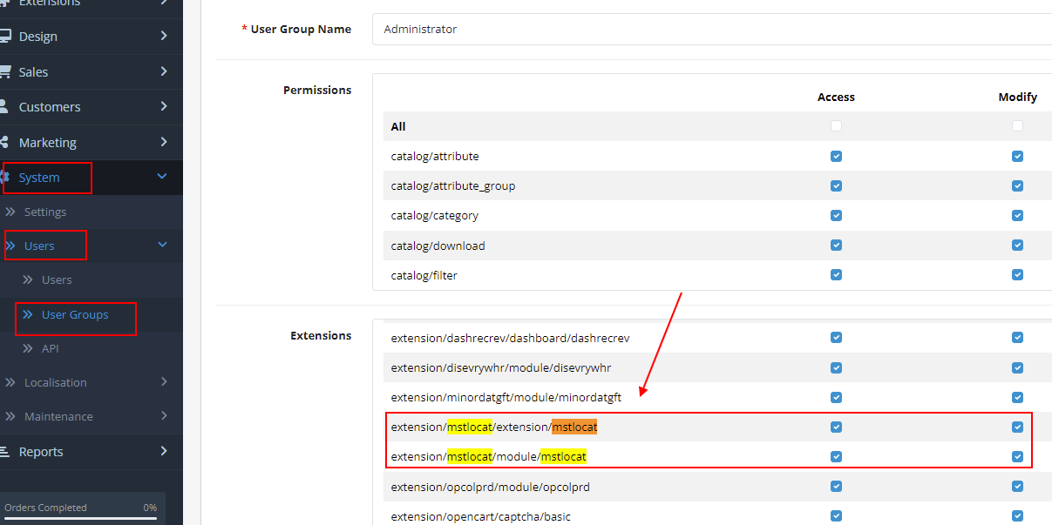Image resolution: width=1052 pixels, height=525 pixels.
Task: Uncheck Access for catalog/attribute
Action: (837, 157)
